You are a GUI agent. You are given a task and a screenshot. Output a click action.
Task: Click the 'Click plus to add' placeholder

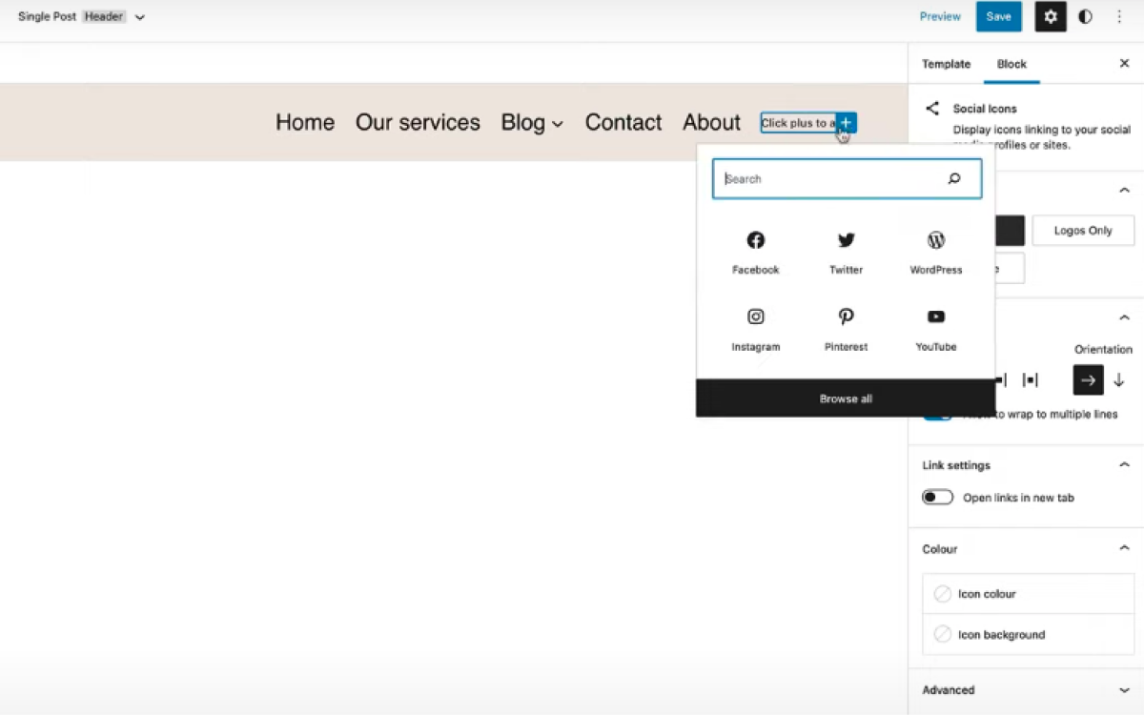tap(798, 123)
